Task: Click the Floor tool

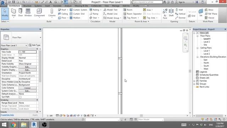Action: (x=63, y=18)
